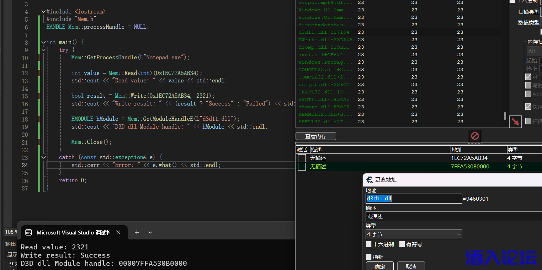Toggle activation box for address 7FFA530B0000
This screenshot has width=542, height=270.
[302, 167]
